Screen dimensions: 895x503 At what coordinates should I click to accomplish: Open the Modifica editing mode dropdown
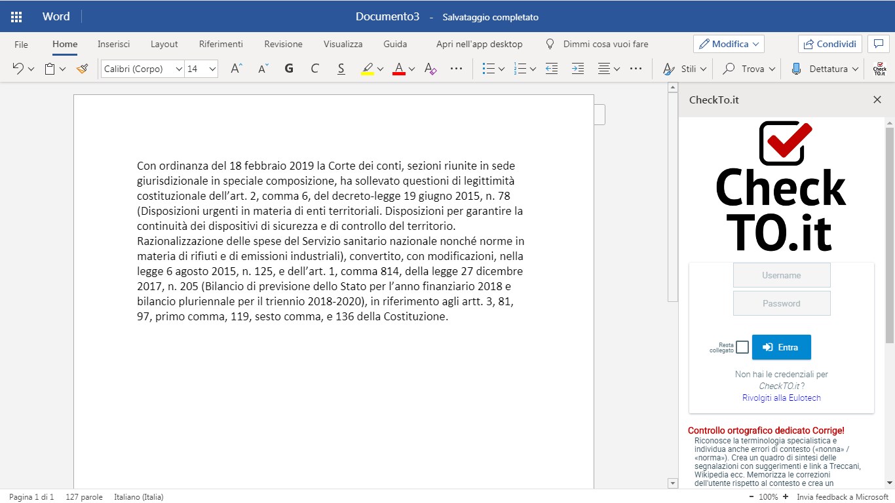click(729, 44)
